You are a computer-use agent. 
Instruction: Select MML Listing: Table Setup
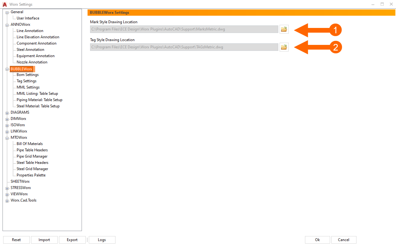pos(37,94)
